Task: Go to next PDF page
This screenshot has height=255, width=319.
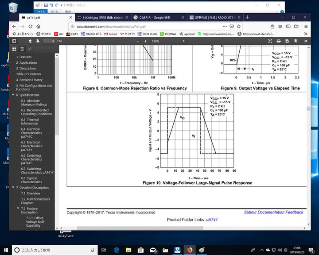Action: tap(38, 41)
